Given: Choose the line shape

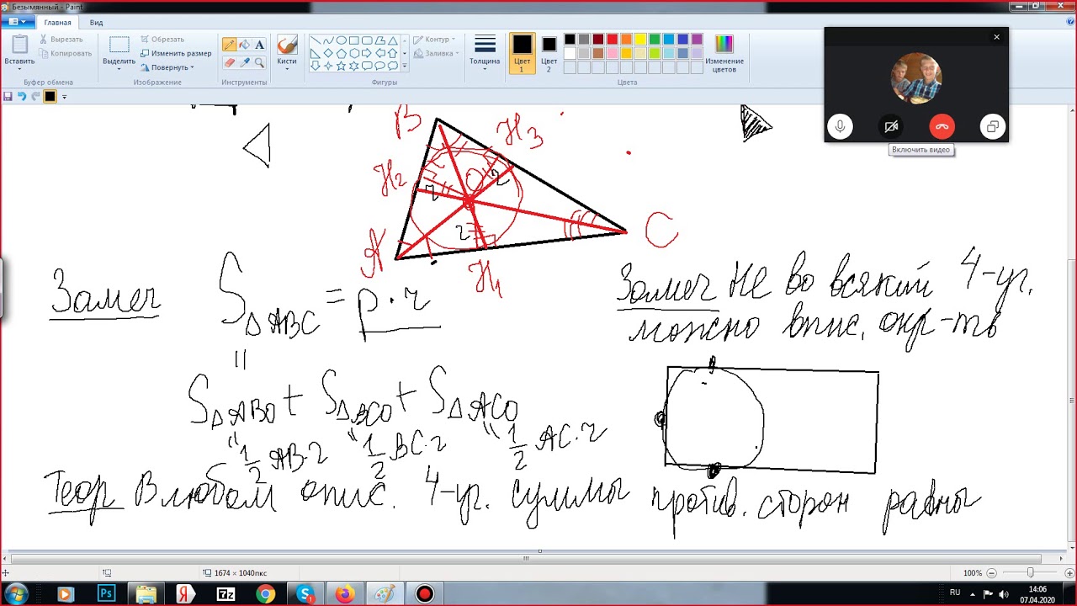Looking at the screenshot, I should (315, 40).
